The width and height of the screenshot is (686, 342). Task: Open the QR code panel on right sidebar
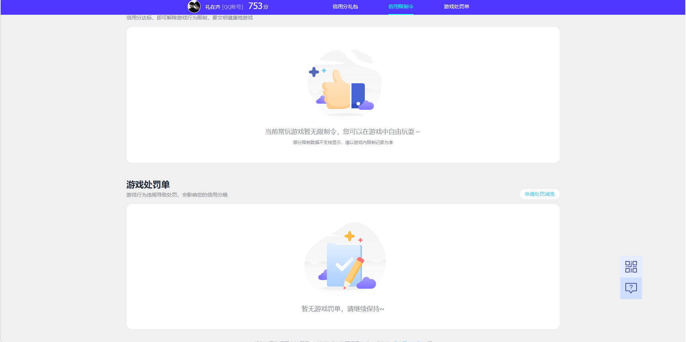click(630, 266)
